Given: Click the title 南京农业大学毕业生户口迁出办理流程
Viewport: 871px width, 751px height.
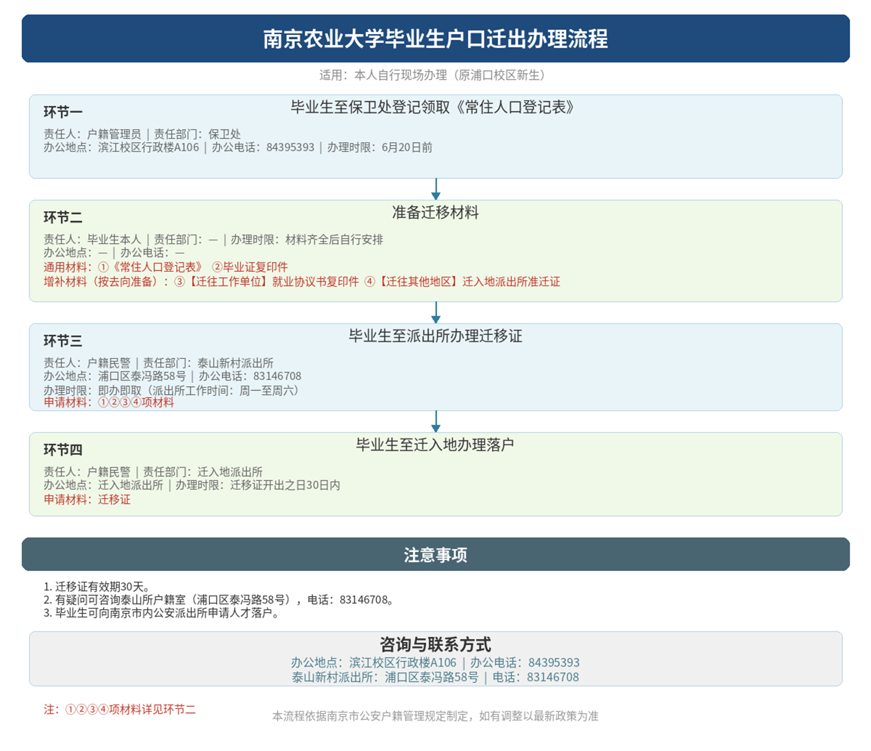Looking at the screenshot, I should pyautogui.click(x=435, y=39).
